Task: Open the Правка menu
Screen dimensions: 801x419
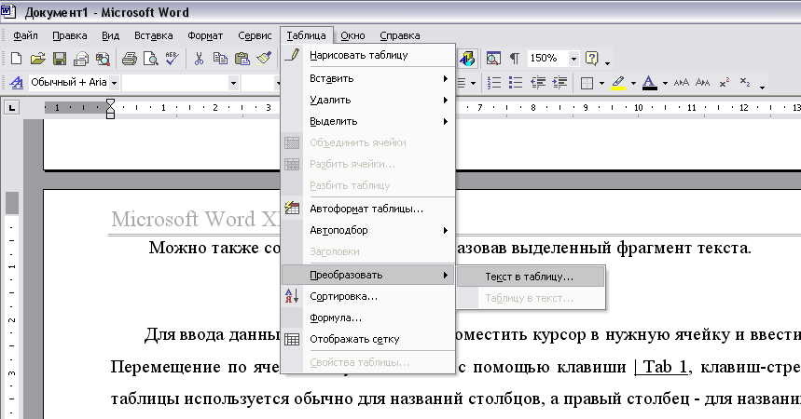Action: click(70, 35)
